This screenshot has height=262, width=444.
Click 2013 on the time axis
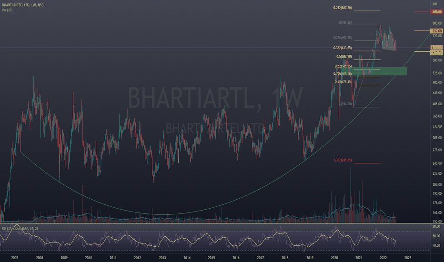point(162,258)
